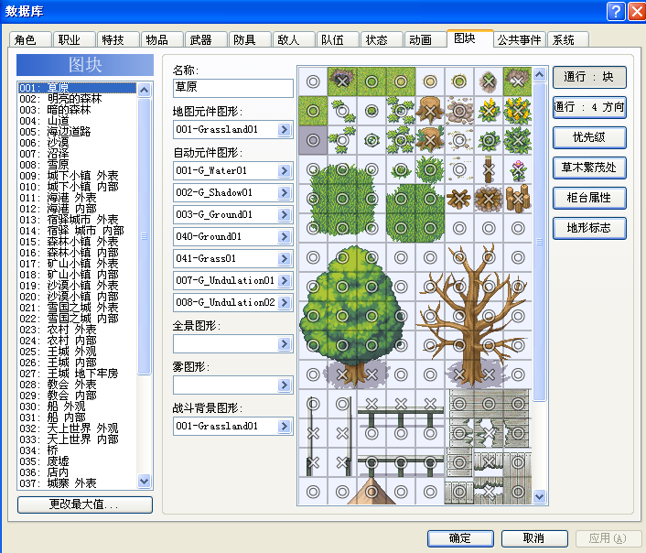Click the yellow flower plant tile
646x553 pixels.
click(x=489, y=111)
